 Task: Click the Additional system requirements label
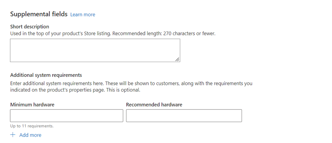click(x=46, y=75)
